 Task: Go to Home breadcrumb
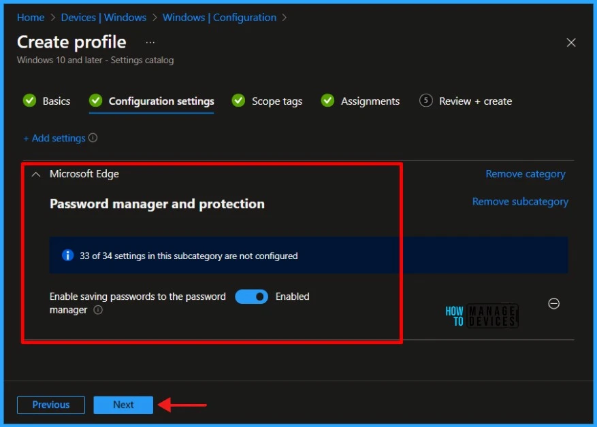[31, 18]
